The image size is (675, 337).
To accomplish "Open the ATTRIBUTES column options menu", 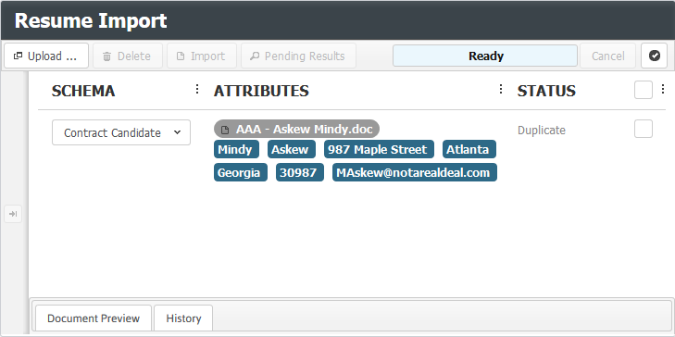I will [x=501, y=89].
